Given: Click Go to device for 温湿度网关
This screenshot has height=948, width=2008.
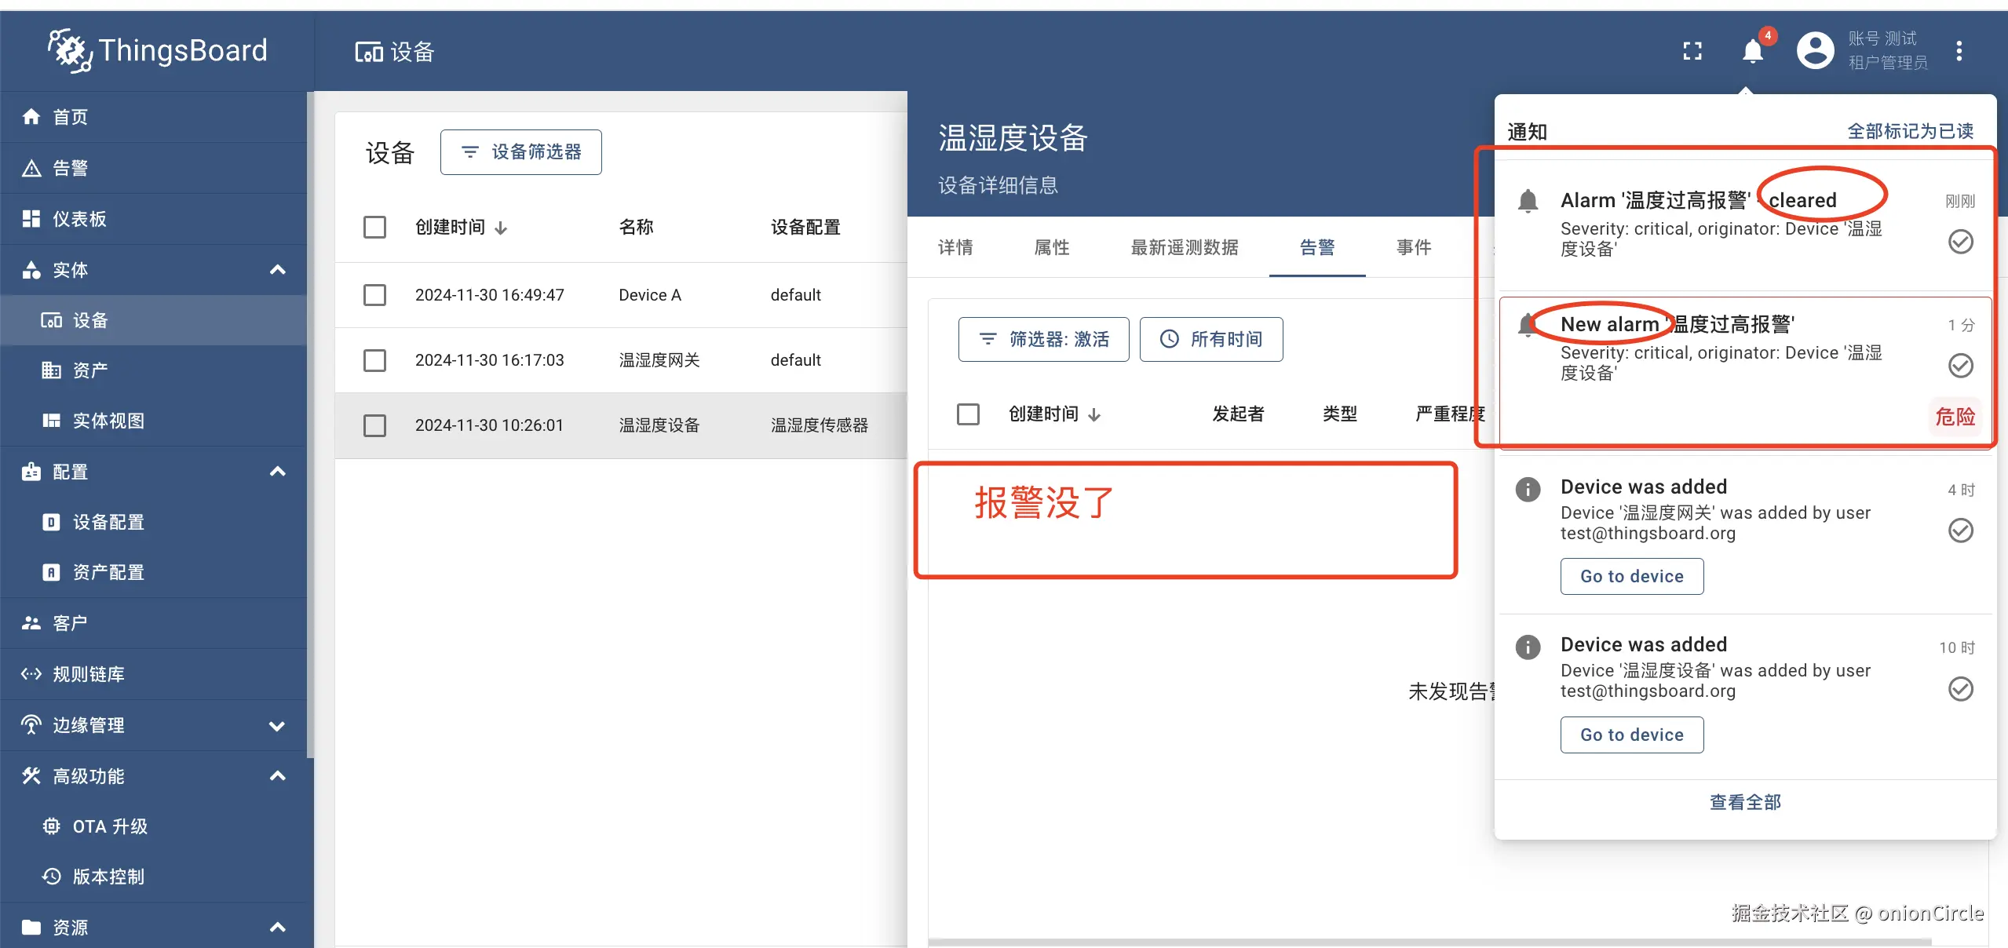Looking at the screenshot, I should [x=1631, y=576].
